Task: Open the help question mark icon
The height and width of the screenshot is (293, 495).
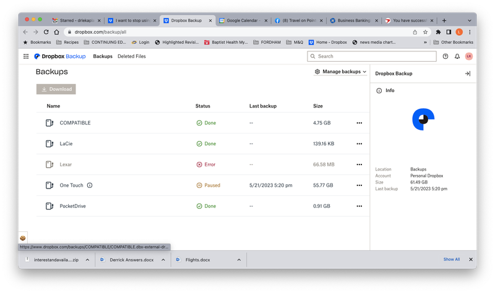Action: click(x=445, y=56)
